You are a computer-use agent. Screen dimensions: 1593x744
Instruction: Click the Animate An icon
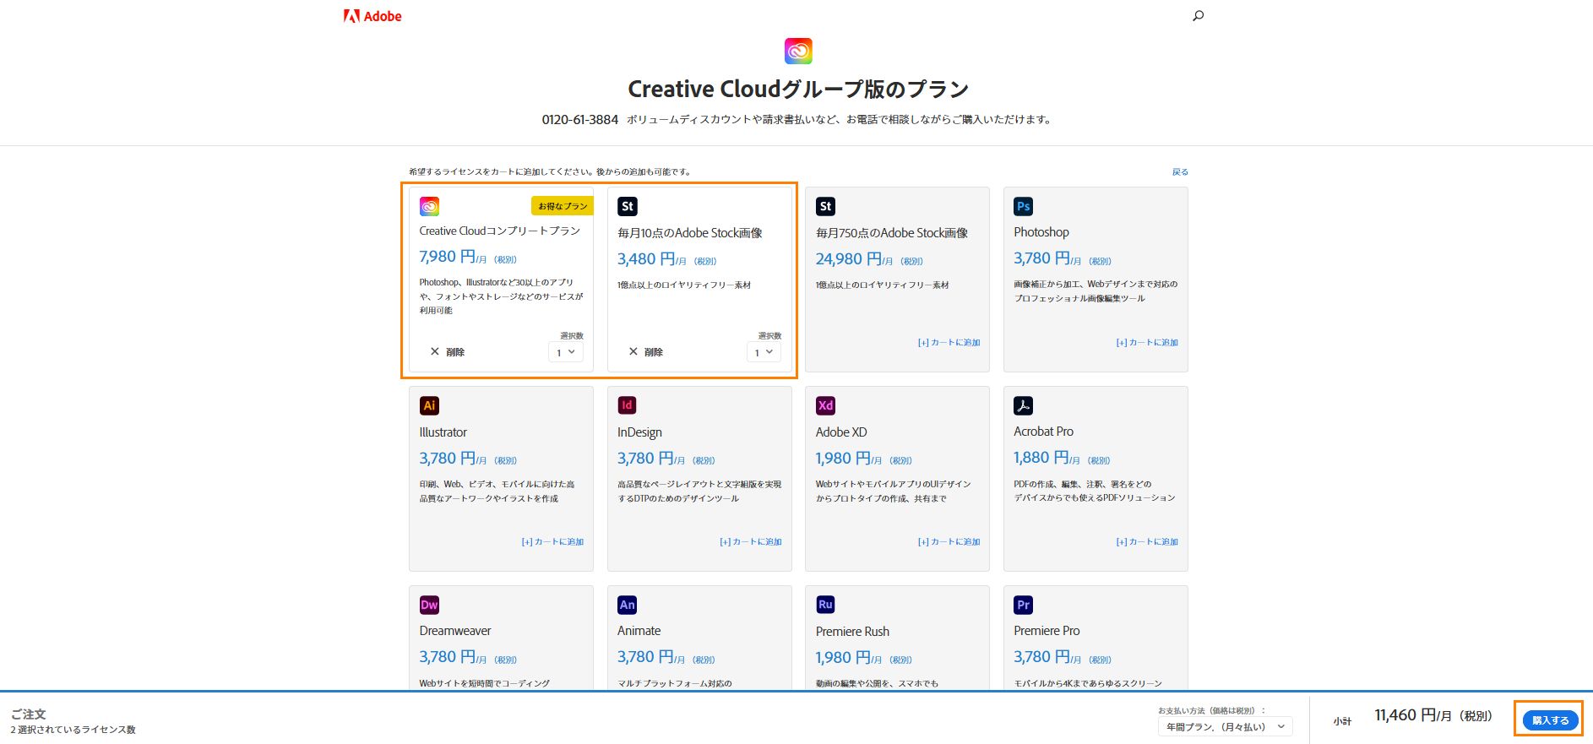pos(628,605)
